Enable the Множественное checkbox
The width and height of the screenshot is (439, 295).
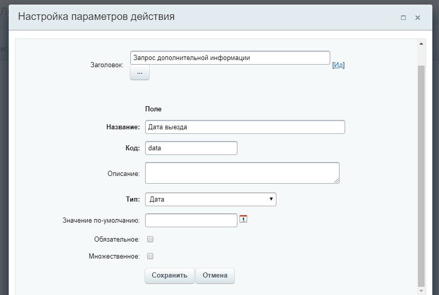pos(150,256)
